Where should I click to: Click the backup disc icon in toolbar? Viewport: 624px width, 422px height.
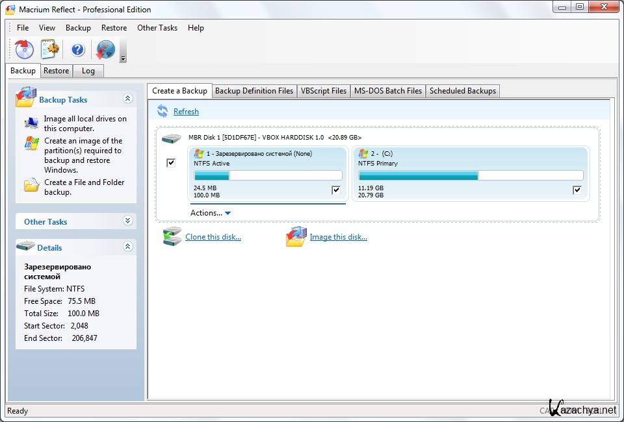(x=25, y=49)
